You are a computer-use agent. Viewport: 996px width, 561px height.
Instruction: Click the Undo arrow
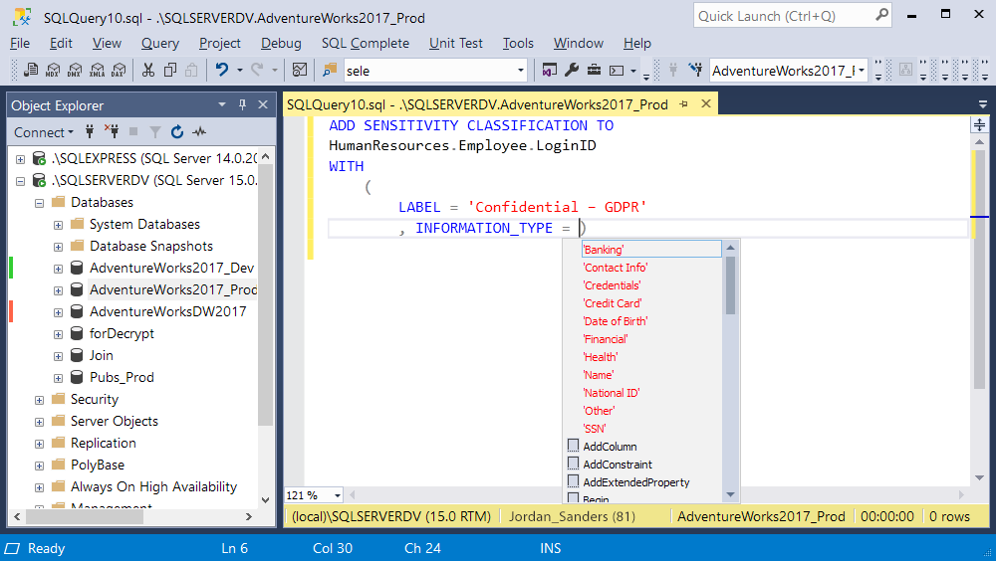pyautogui.click(x=222, y=70)
